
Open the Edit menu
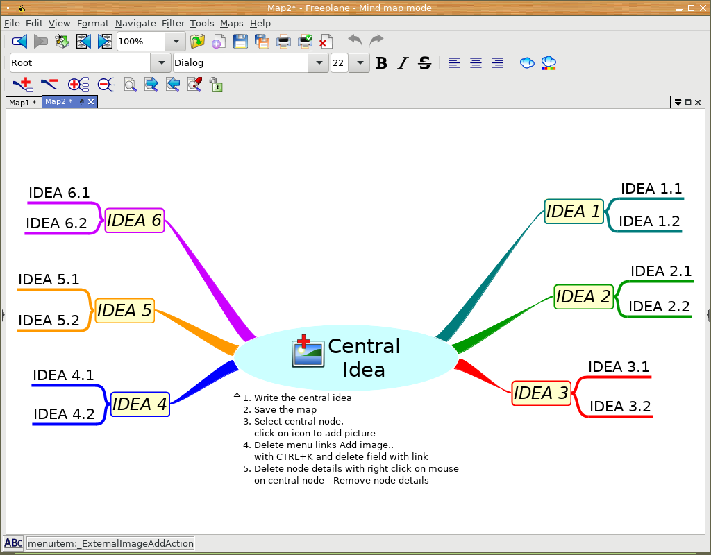pos(34,23)
